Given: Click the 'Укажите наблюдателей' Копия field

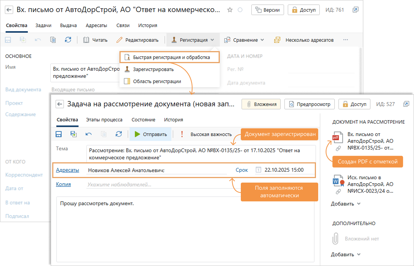Looking at the screenshot, I should [124, 183].
